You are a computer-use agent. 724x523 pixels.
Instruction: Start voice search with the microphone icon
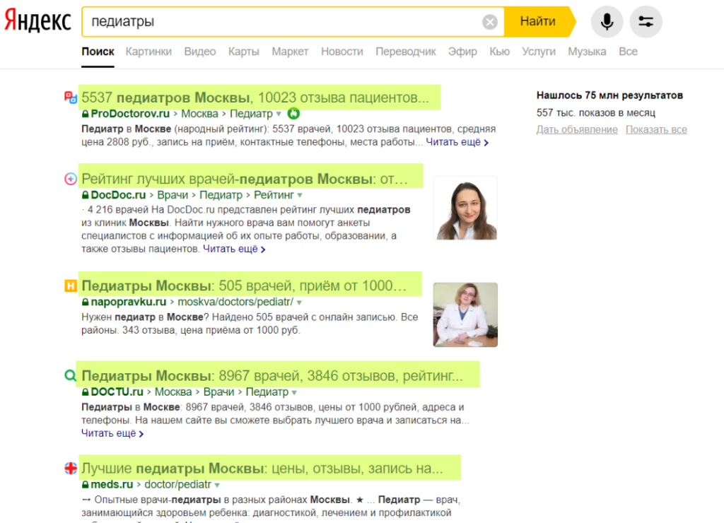(x=607, y=22)
